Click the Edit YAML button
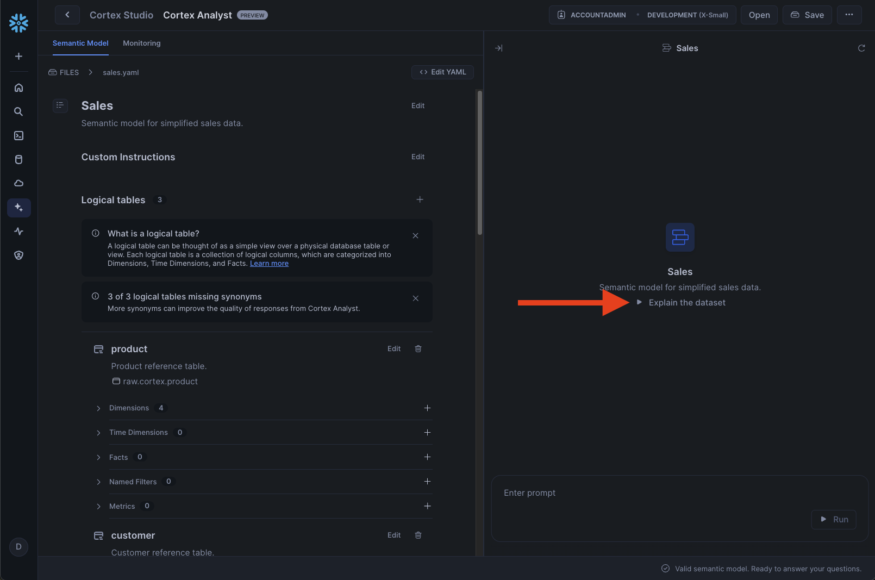The height and width of the screenshot is (580, 875). click(x=442, y=72)
